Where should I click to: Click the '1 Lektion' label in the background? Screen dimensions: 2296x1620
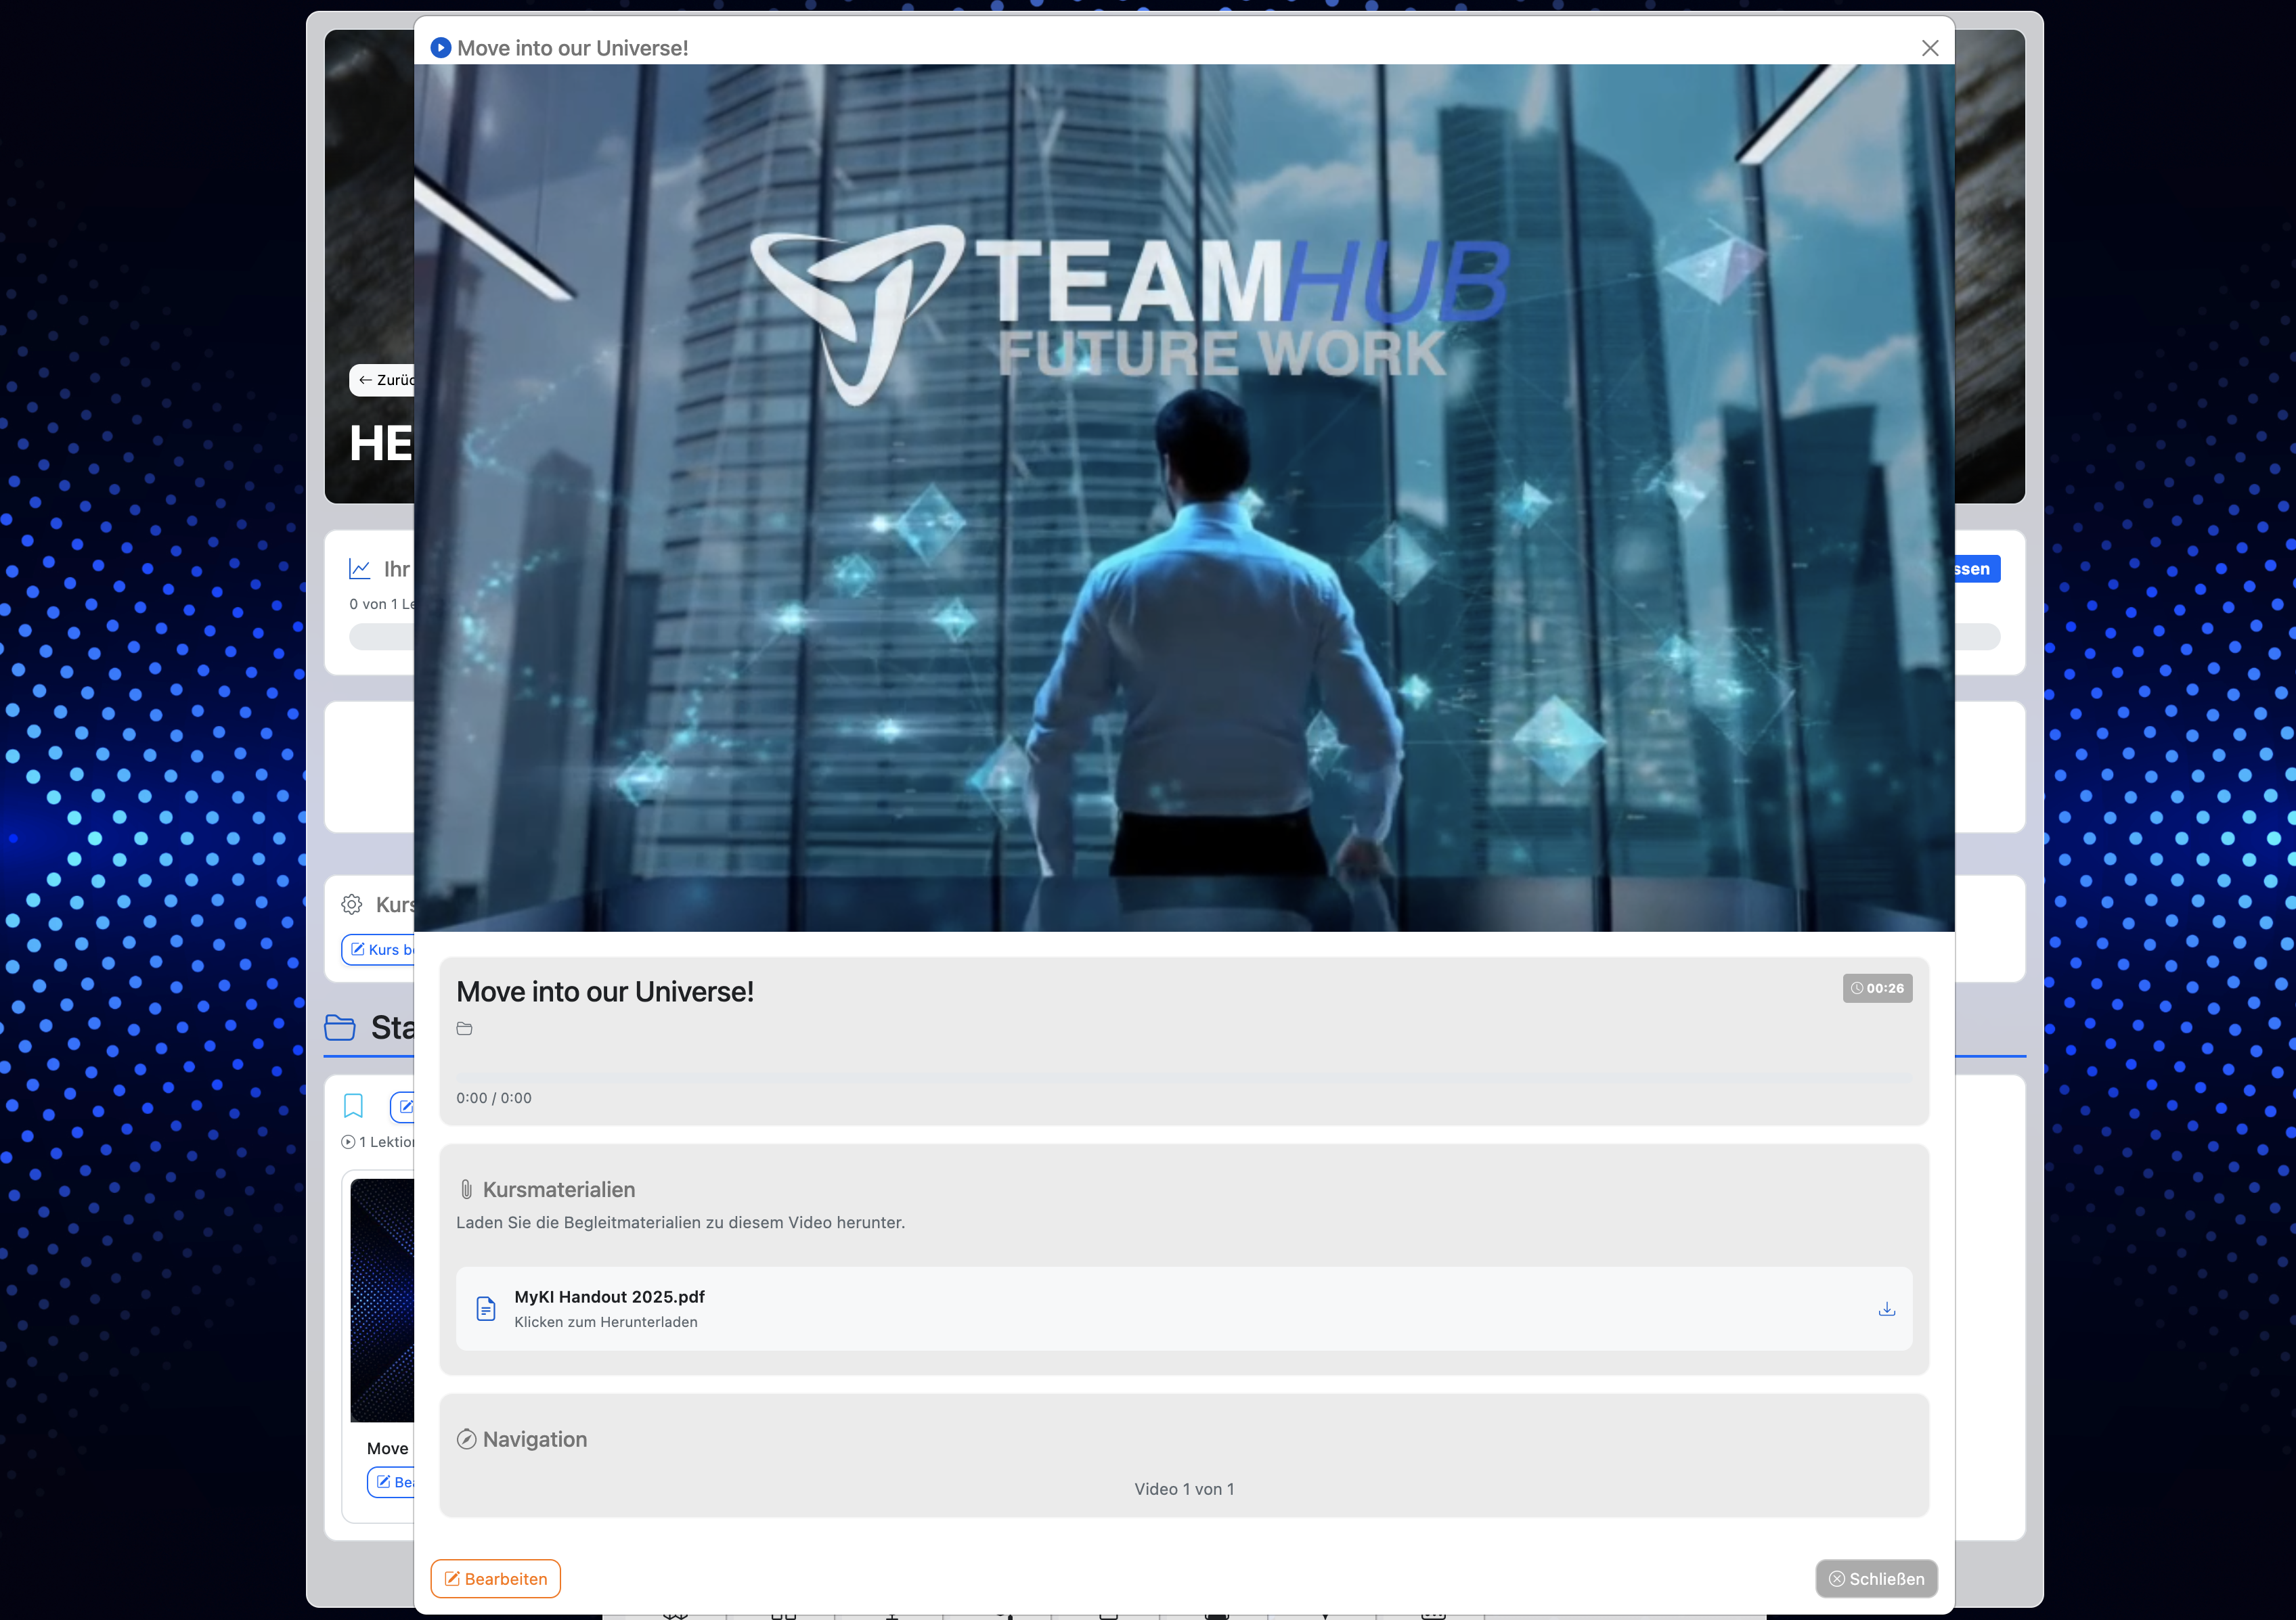pos(378,1142)
